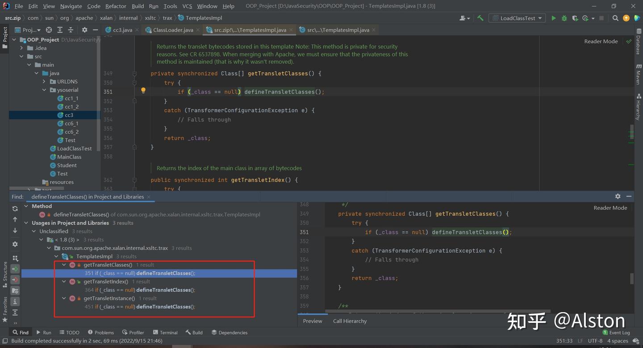Image resolution: width=643 pixels, height=348 pixels.
Task: Open the LoadClassTest run configuration dropdown
Action: (517, 18)
